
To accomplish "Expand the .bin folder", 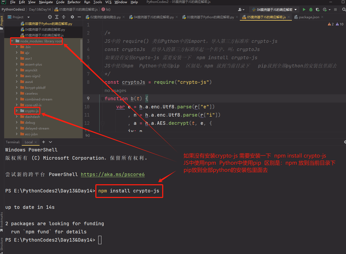I will point(17,47).
